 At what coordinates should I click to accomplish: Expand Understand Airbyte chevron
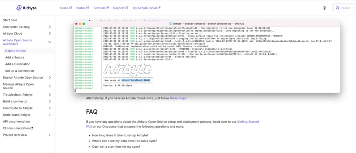pyautogui.click(x=50, y=115)
